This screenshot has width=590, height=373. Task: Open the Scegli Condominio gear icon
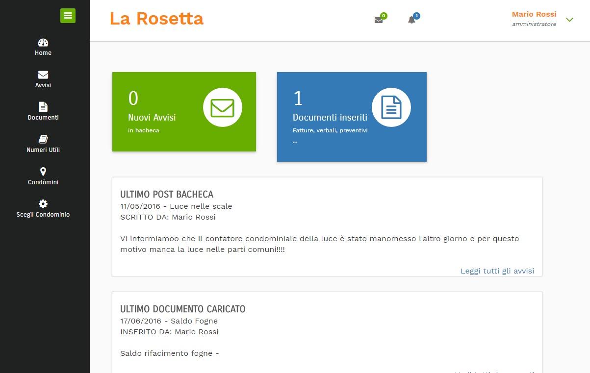pyautogui.click(x=43, y=204)
